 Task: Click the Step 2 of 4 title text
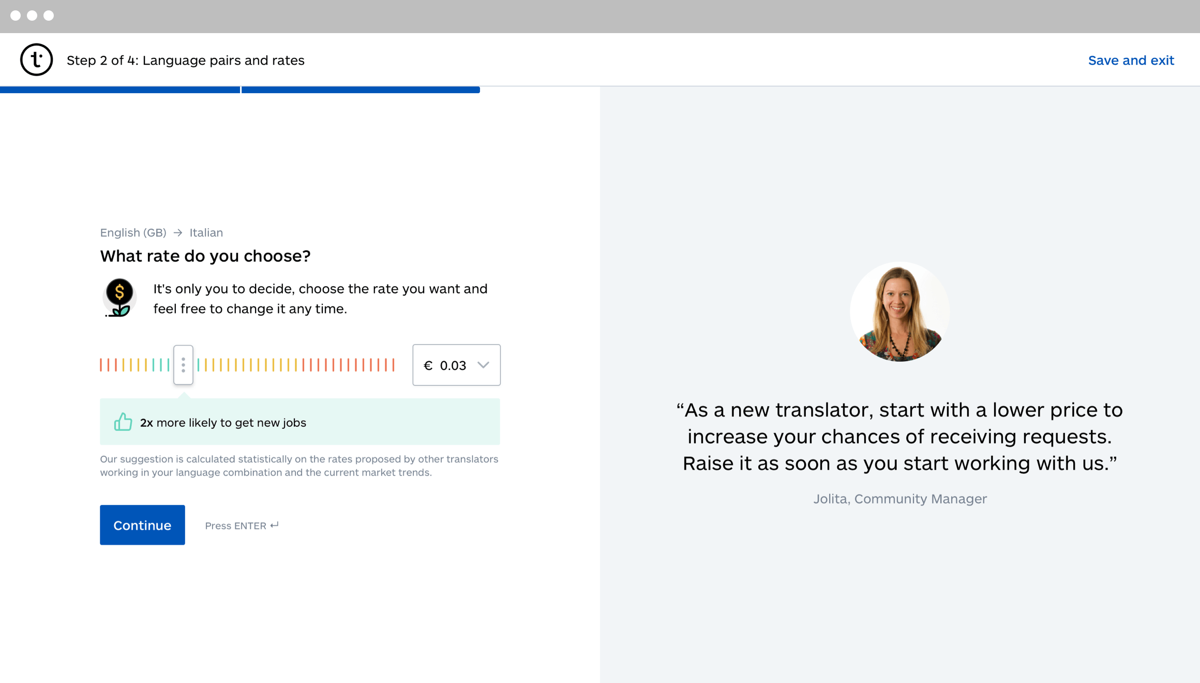(x=185, y=61)
